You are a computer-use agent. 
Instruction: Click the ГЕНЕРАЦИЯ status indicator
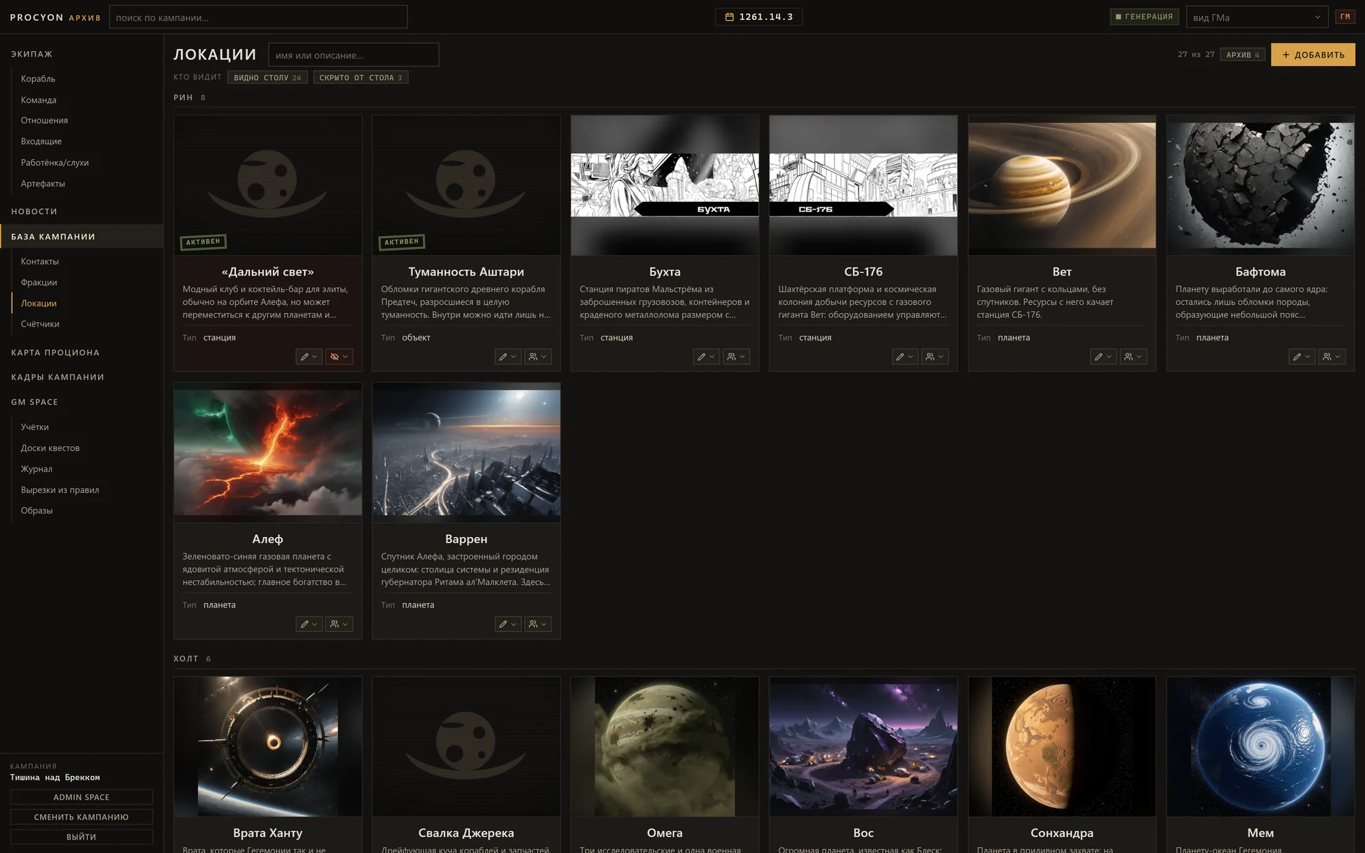pyautogui.click(x=1145, y=17)
